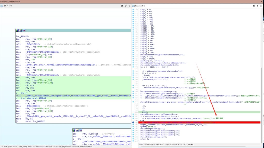Click system("pause") in pseudocode

[x=148, y=127]
